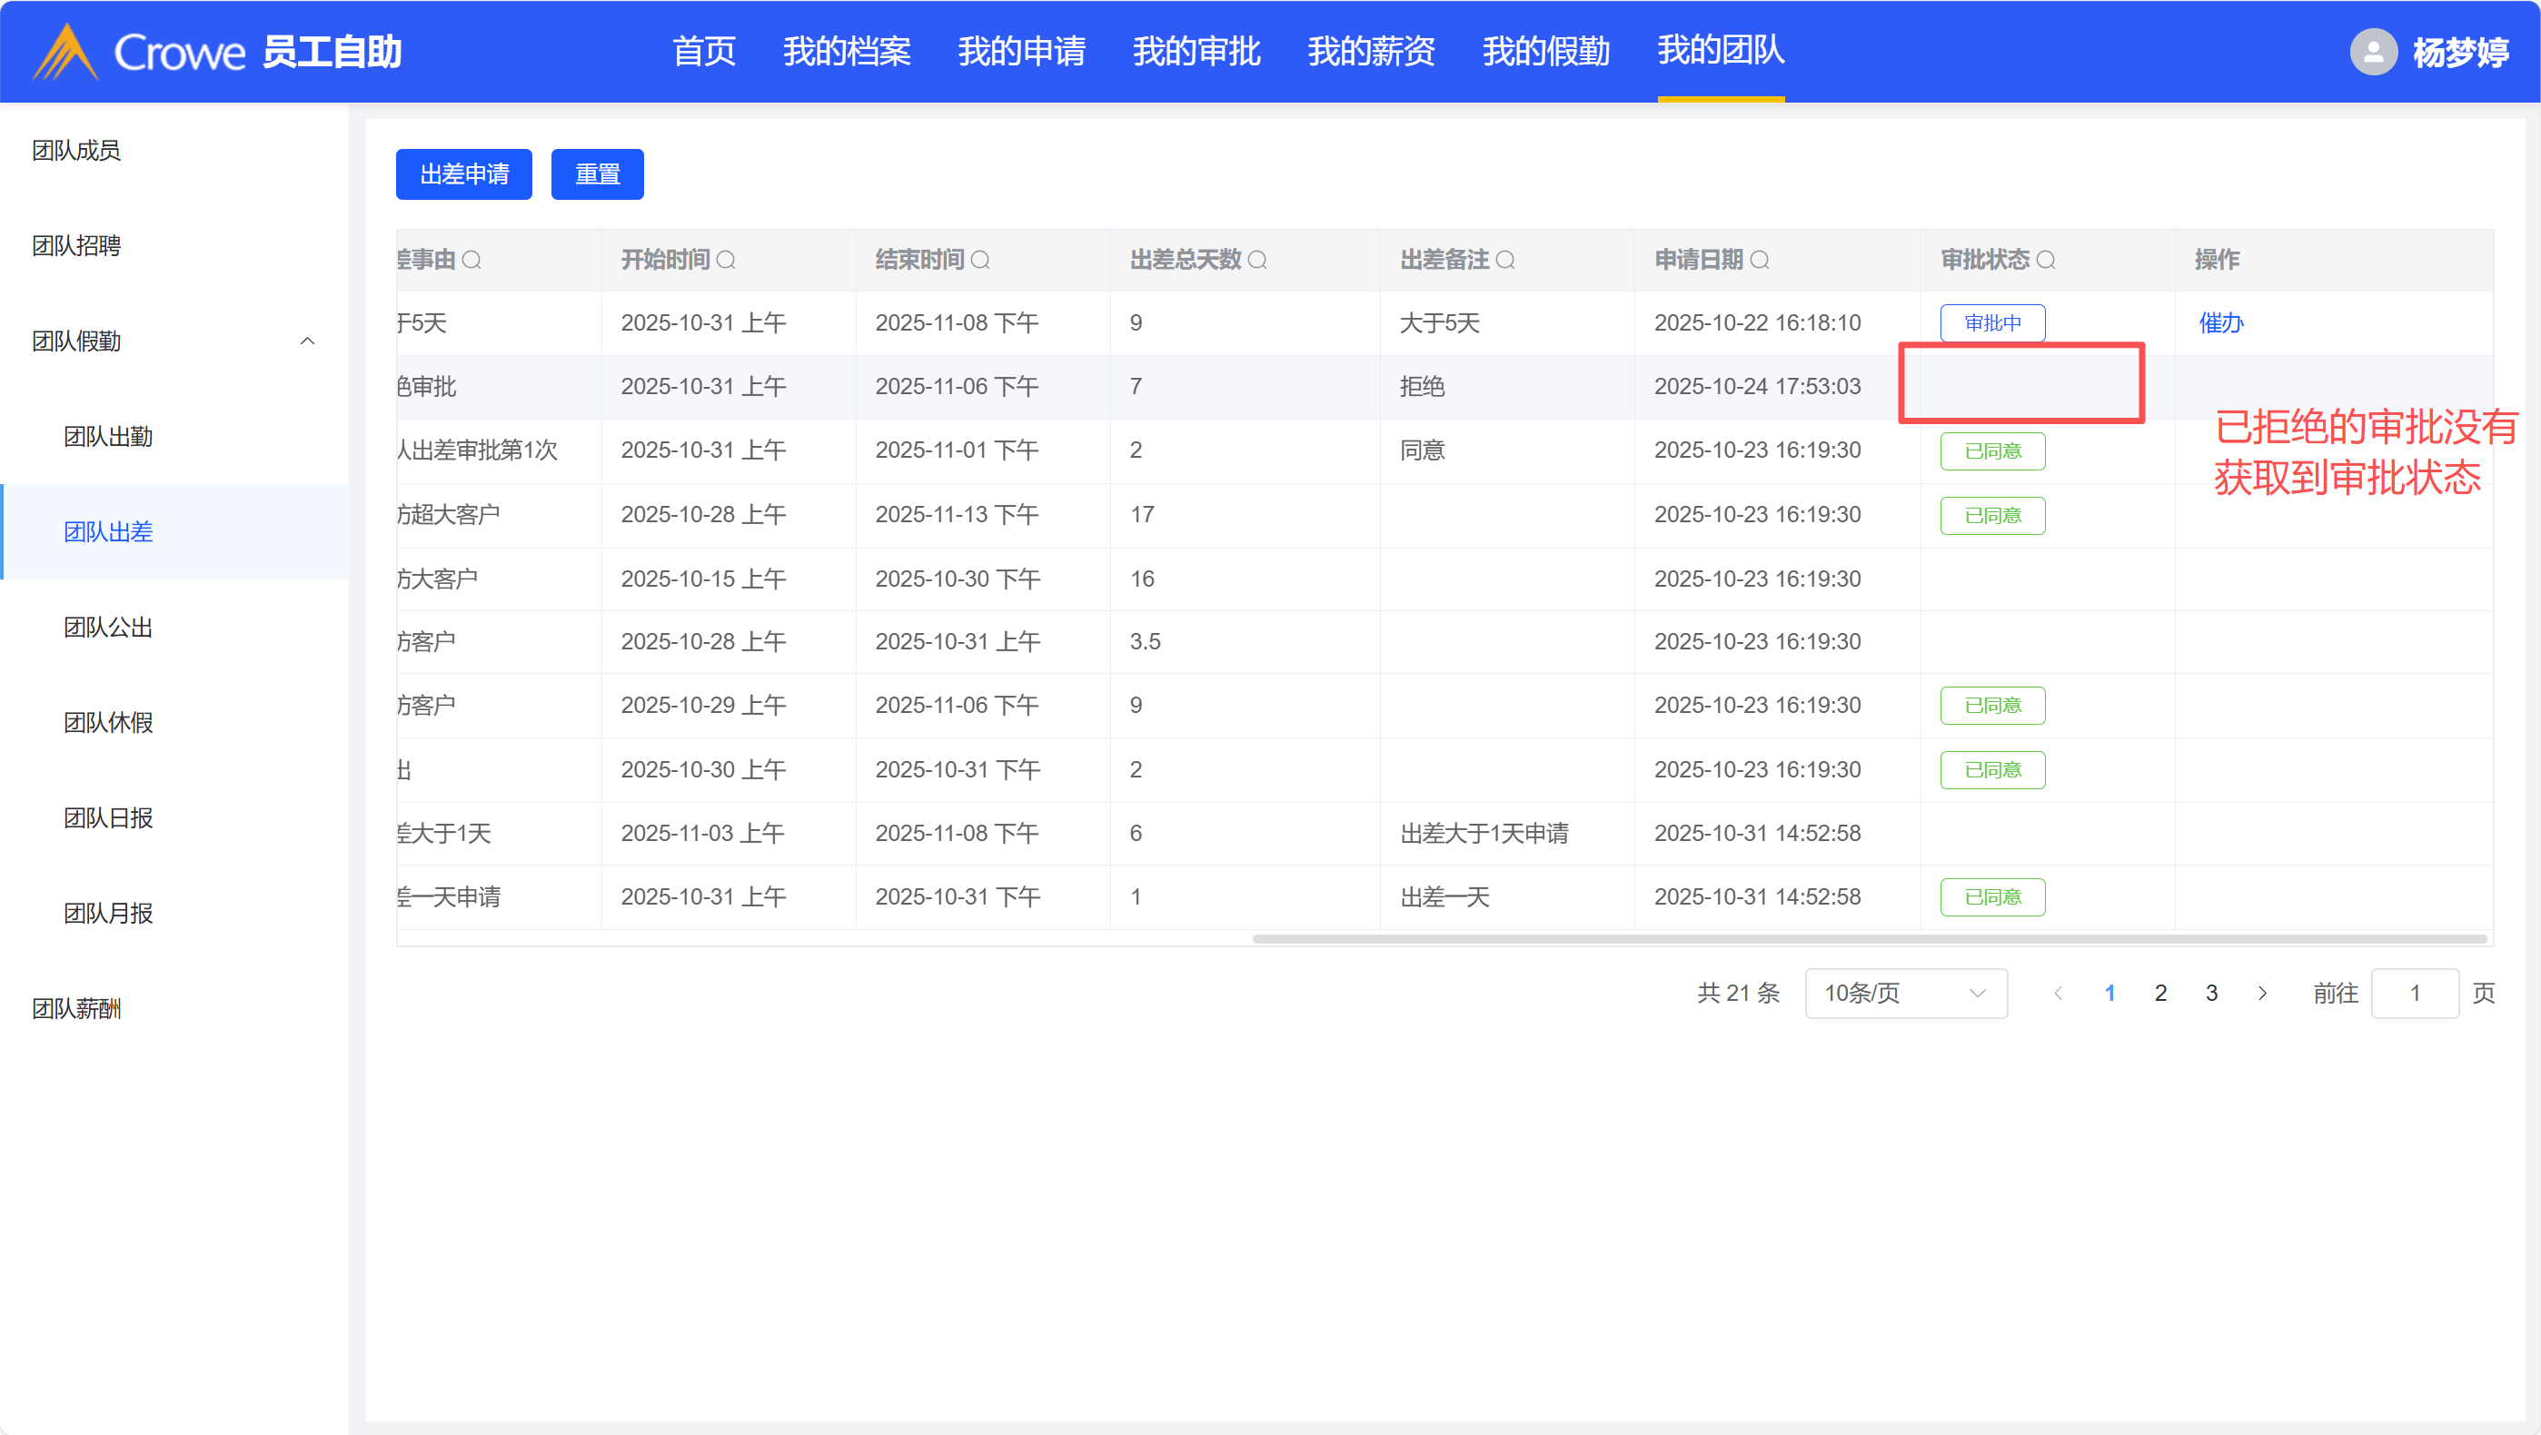Switch to 我的薪资 tab

pos(1371,51)
